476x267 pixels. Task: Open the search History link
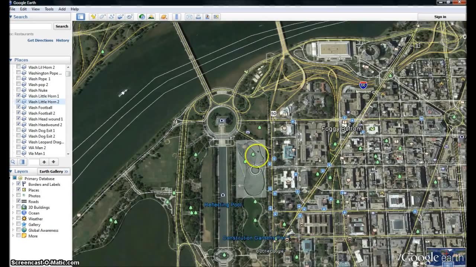pyautogui.click(x=62, y=40)
